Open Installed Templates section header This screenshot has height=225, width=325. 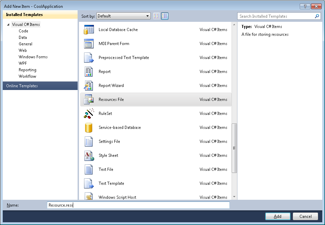coord(40,15)
